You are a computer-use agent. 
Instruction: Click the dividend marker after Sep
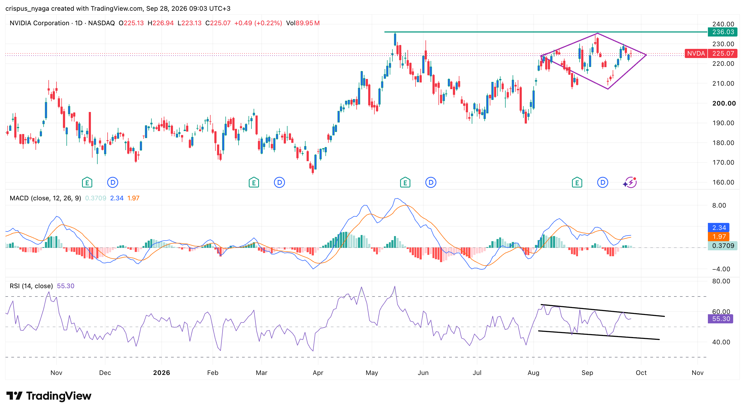pyautogui.click(x=602, y=182)
